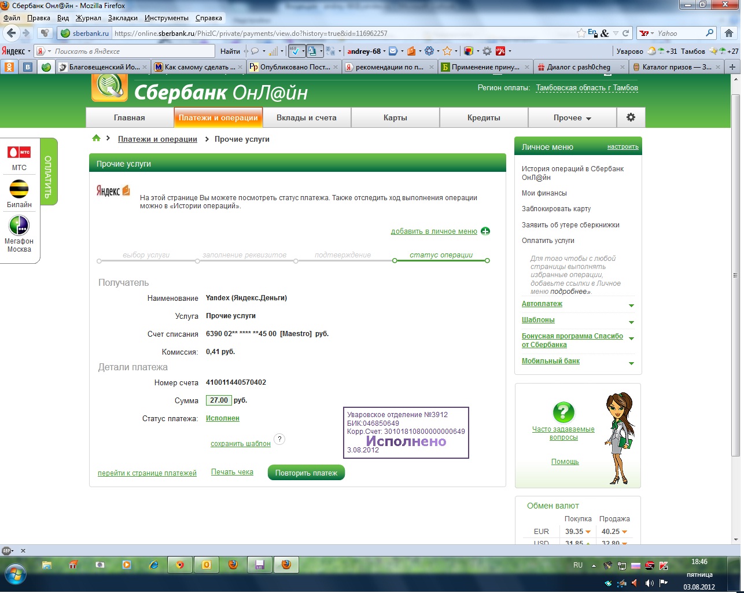Click the volume speaker icon in system tray
This screenshot has width=744, height=593.
(x=650, y=583)
